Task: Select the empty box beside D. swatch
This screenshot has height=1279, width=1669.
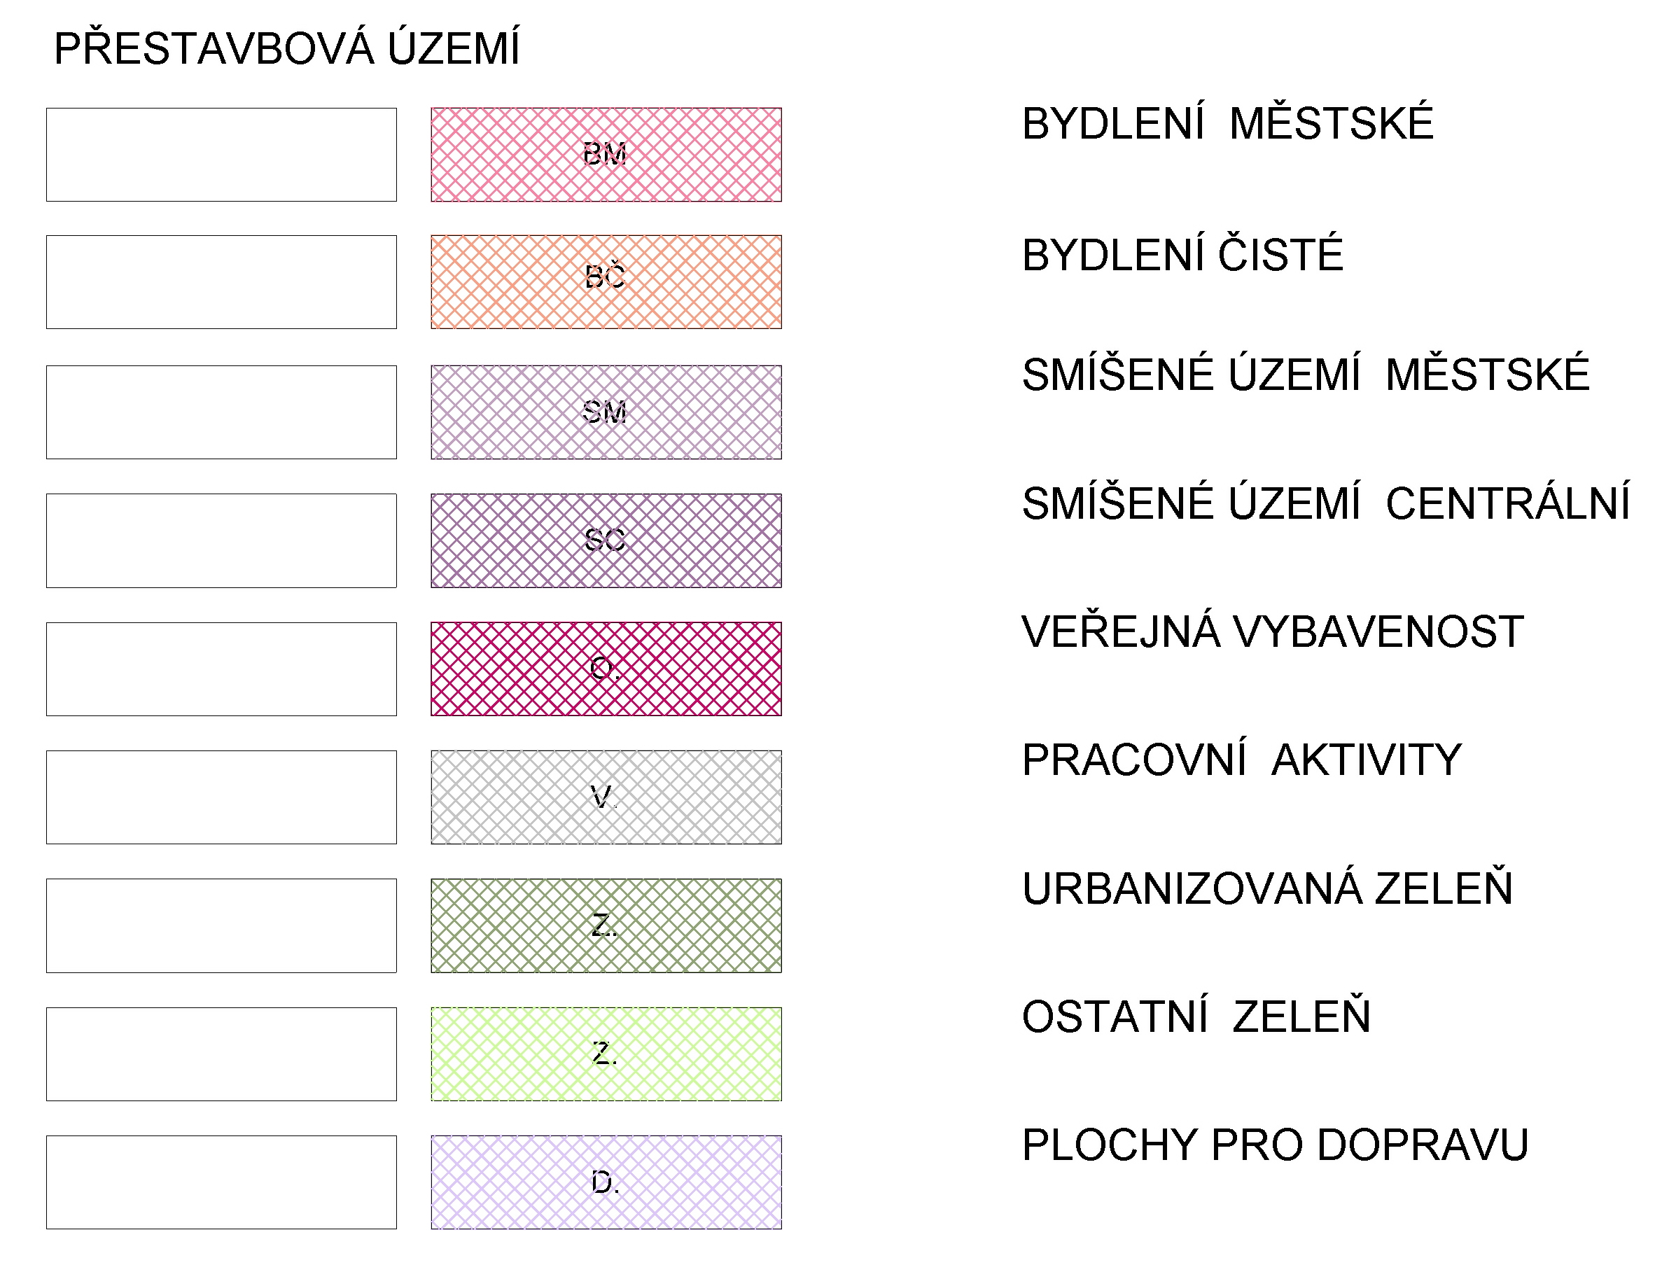Action: 221,1182
